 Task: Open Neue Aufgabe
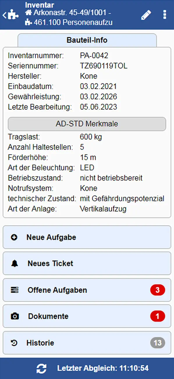(x=87, y=237)
